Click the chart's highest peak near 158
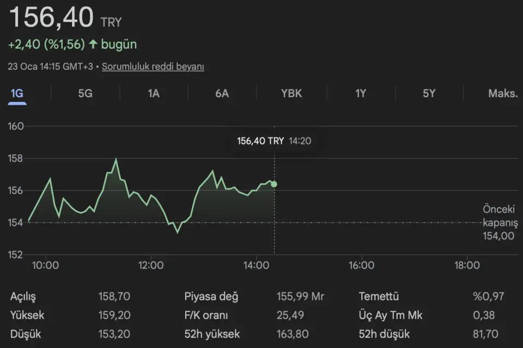Screen dimensions: 523x348 (x=116, y=159)
